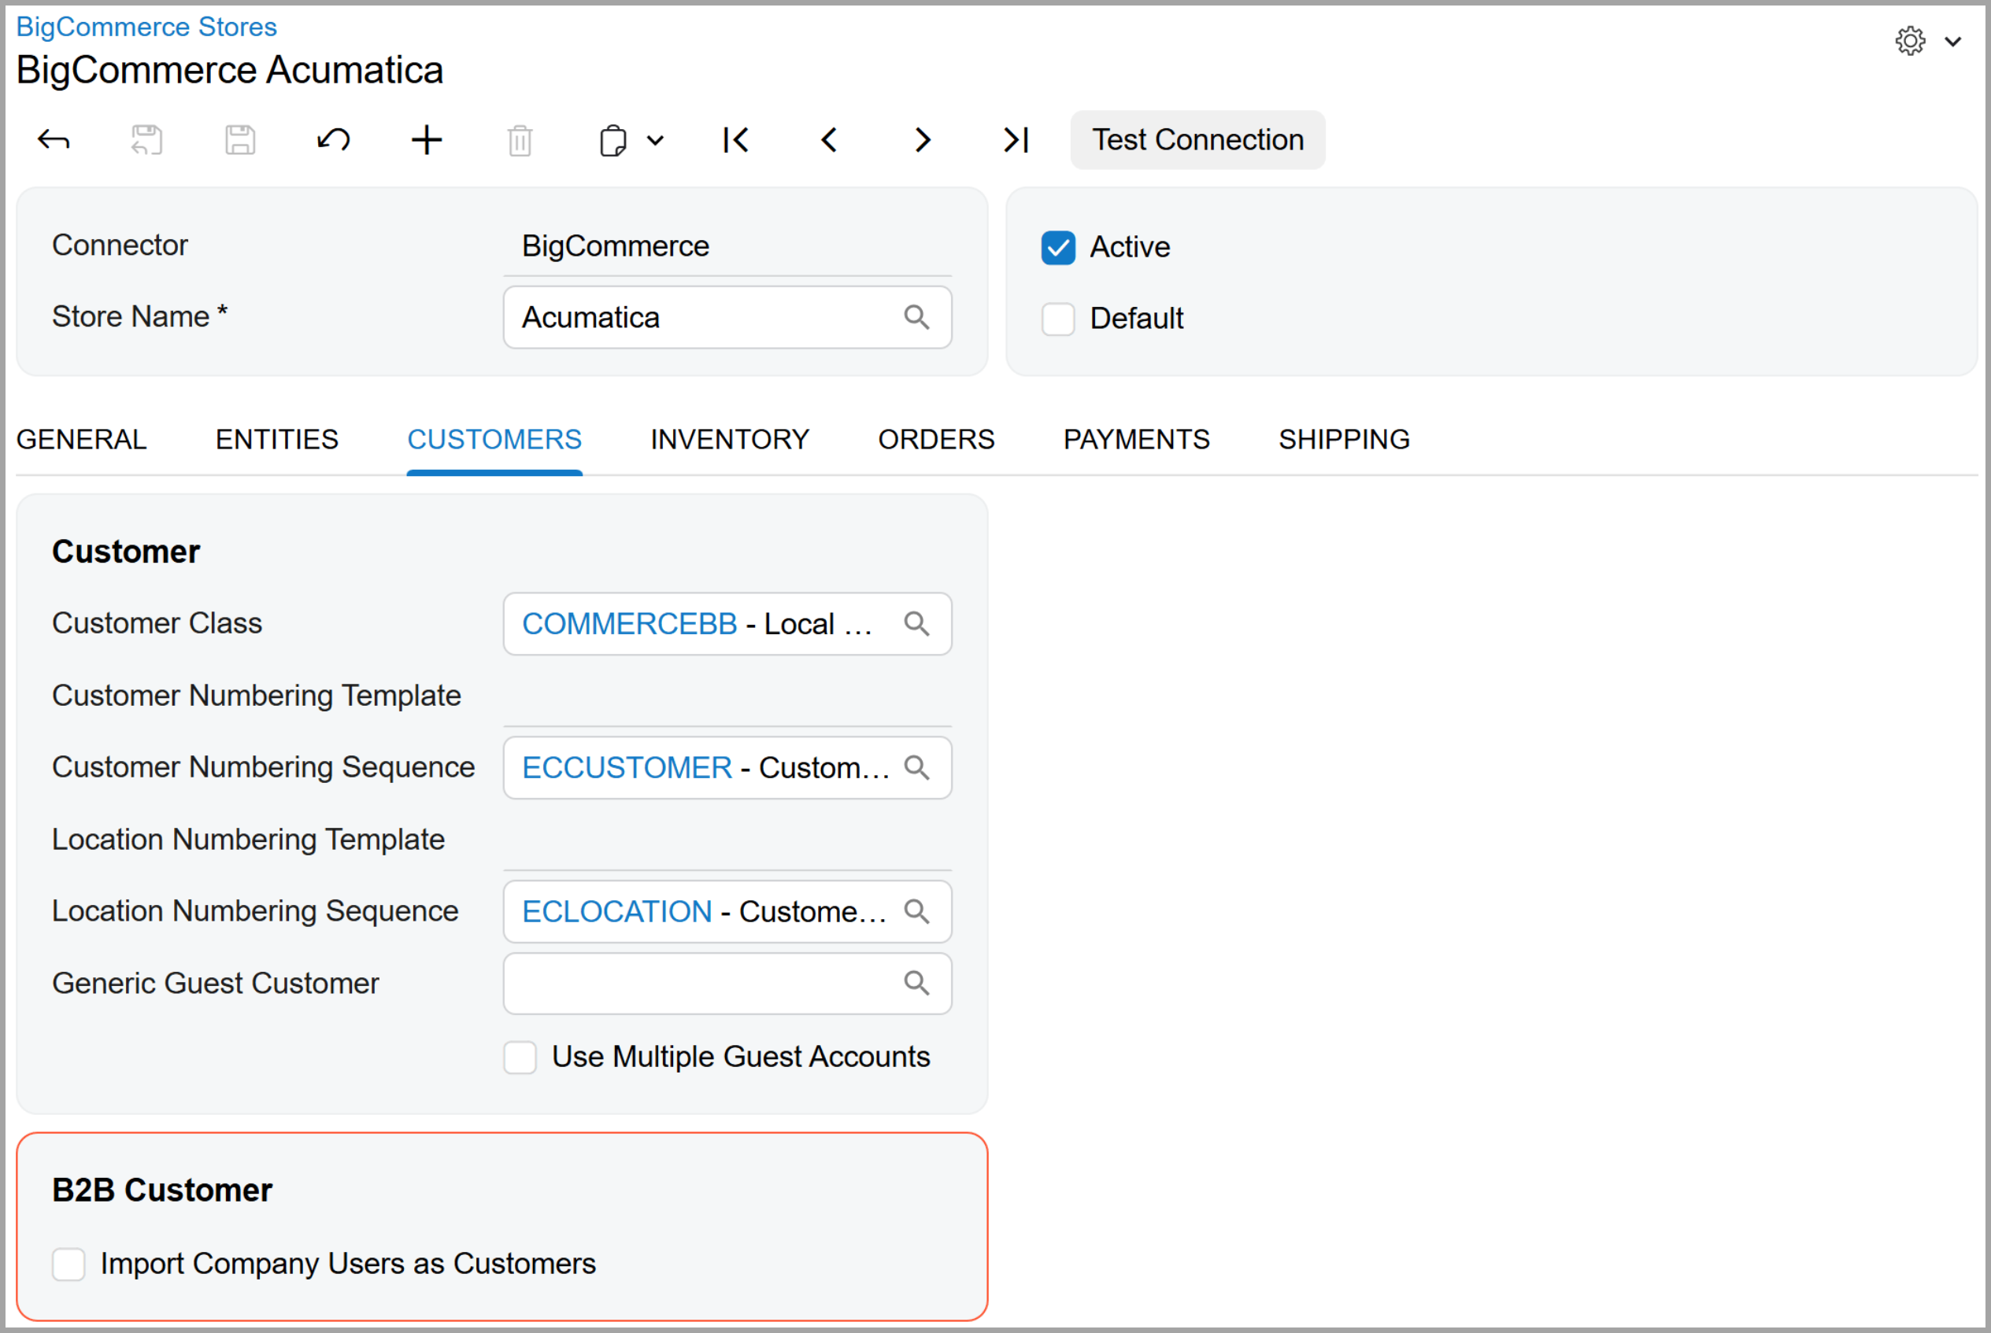Image resolution: width=1991 pixels, height=1333 pixels.
Task: Click the Save disk icon
Action: point(240,140)
